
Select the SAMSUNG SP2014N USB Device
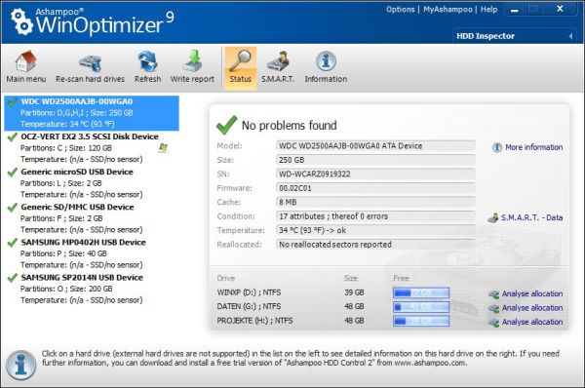tap(92, 289)
